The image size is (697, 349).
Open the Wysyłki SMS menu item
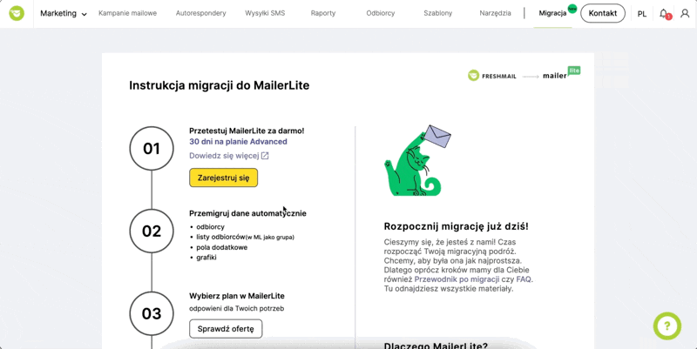265,13
